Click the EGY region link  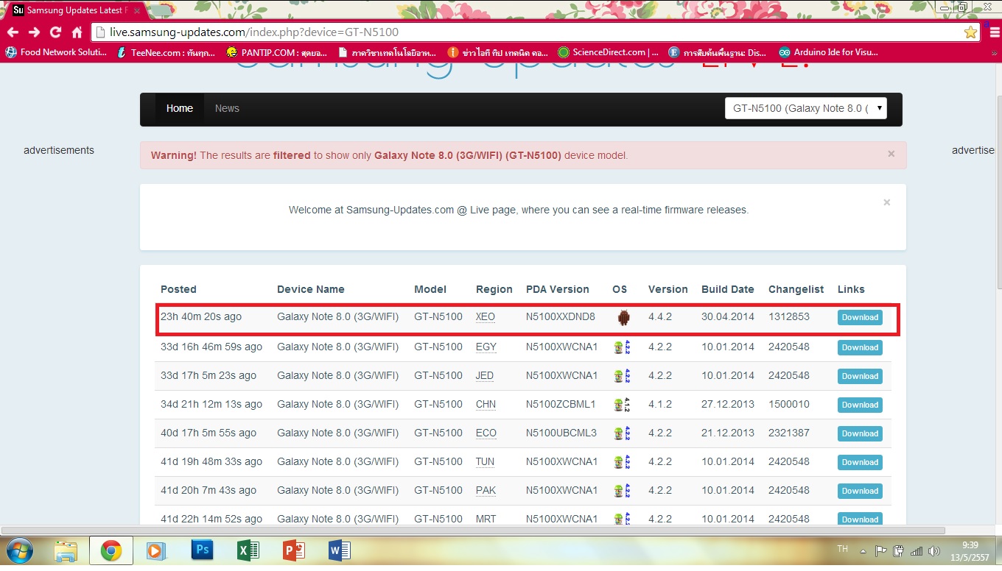[486, 347]
